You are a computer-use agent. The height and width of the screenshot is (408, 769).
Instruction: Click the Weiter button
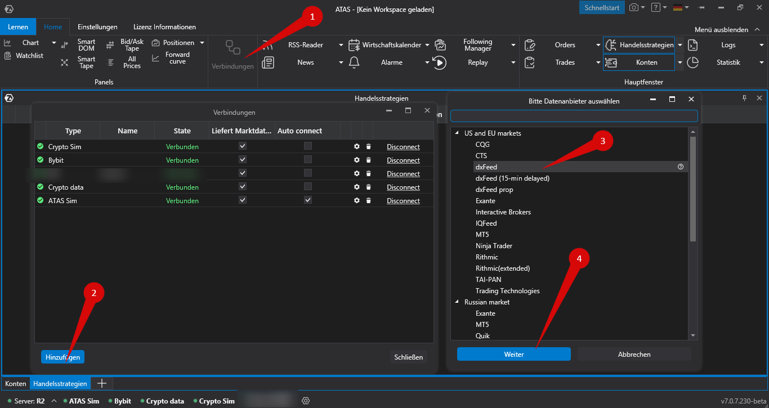click(x=514, y=355)
